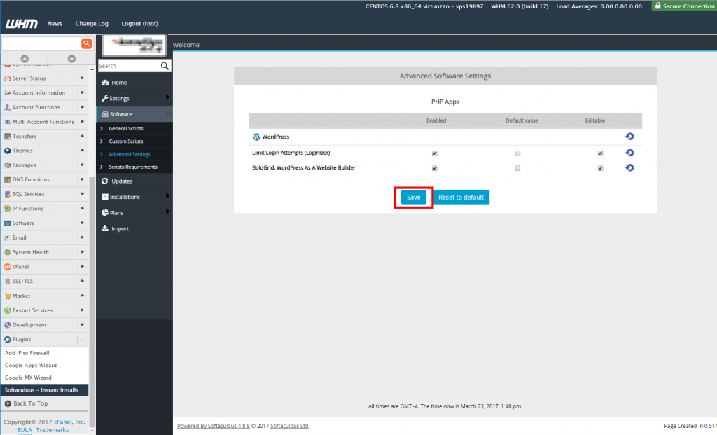The height and width of the screenshot is (435, 717).
Task: Open the News link in header
Action: [x=55, y=23]
